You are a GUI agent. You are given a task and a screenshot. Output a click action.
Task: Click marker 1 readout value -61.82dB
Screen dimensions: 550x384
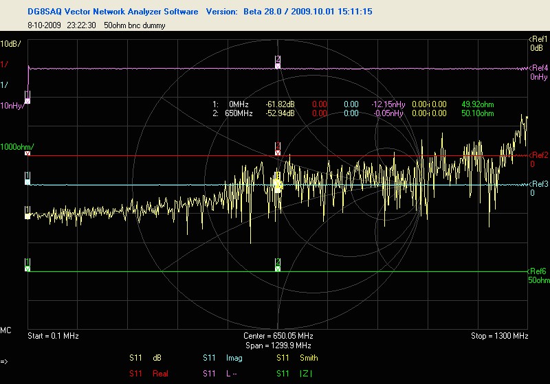point(280,104)
